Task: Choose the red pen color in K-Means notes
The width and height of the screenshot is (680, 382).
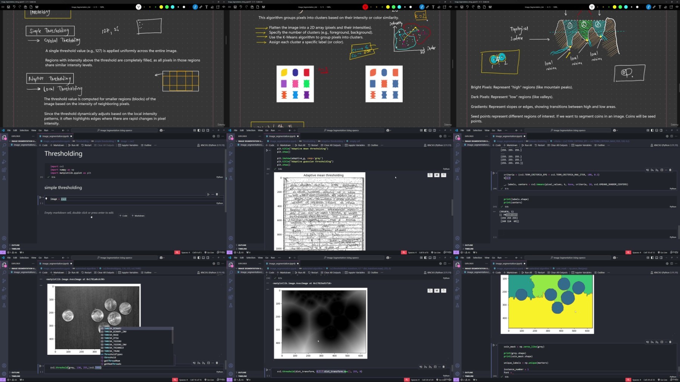Action: pos(365,7)
